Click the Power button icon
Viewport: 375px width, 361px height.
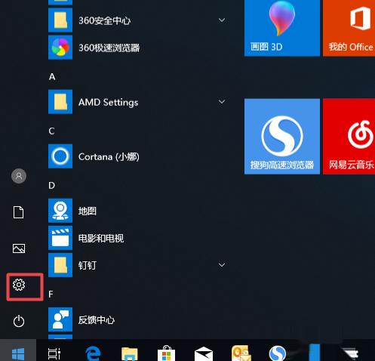click(x=19, y=321)
